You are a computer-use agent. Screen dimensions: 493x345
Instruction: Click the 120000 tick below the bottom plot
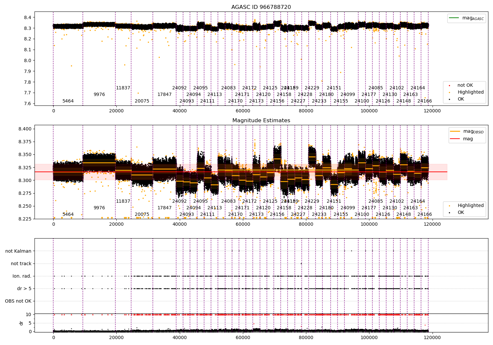pyautogui.click(x=432, y=337)
